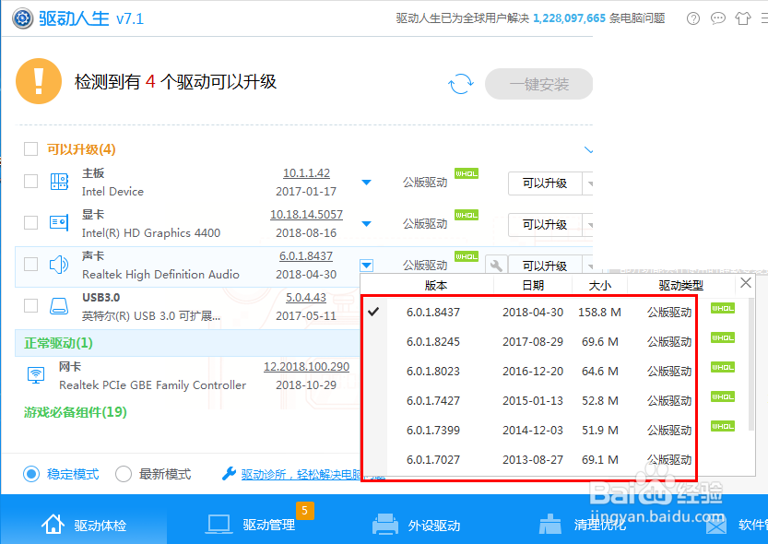Click the 网卡 network adapter icon
Viewport: 768px width, 544px height.
pyautogui.click(x=36, y=375)
